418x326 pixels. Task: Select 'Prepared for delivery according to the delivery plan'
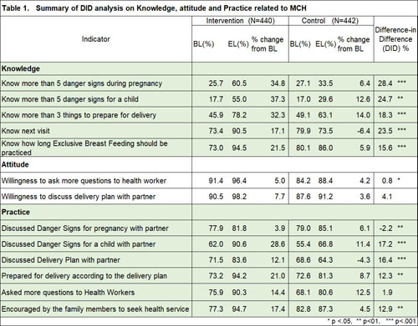click(x=84, y=276)
